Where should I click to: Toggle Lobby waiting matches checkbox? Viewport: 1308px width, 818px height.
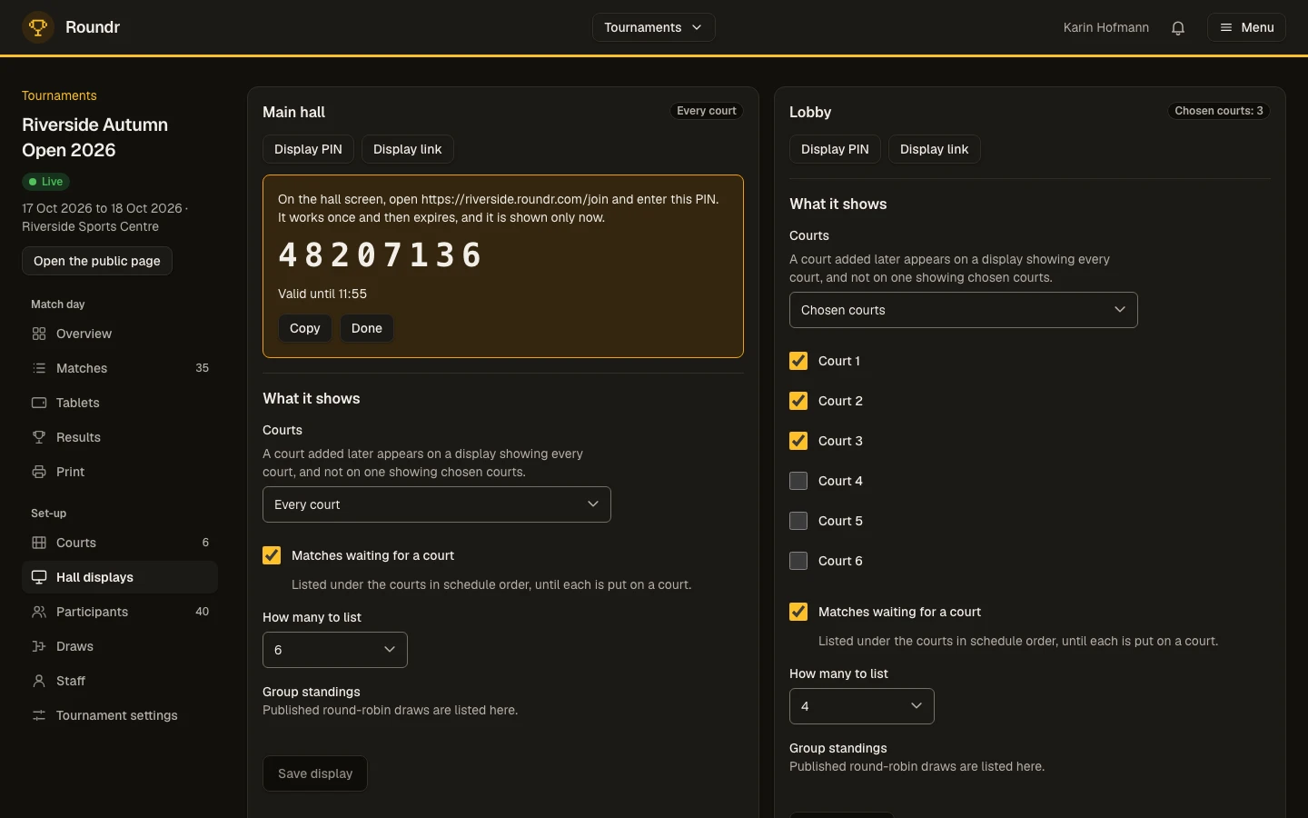798,612
